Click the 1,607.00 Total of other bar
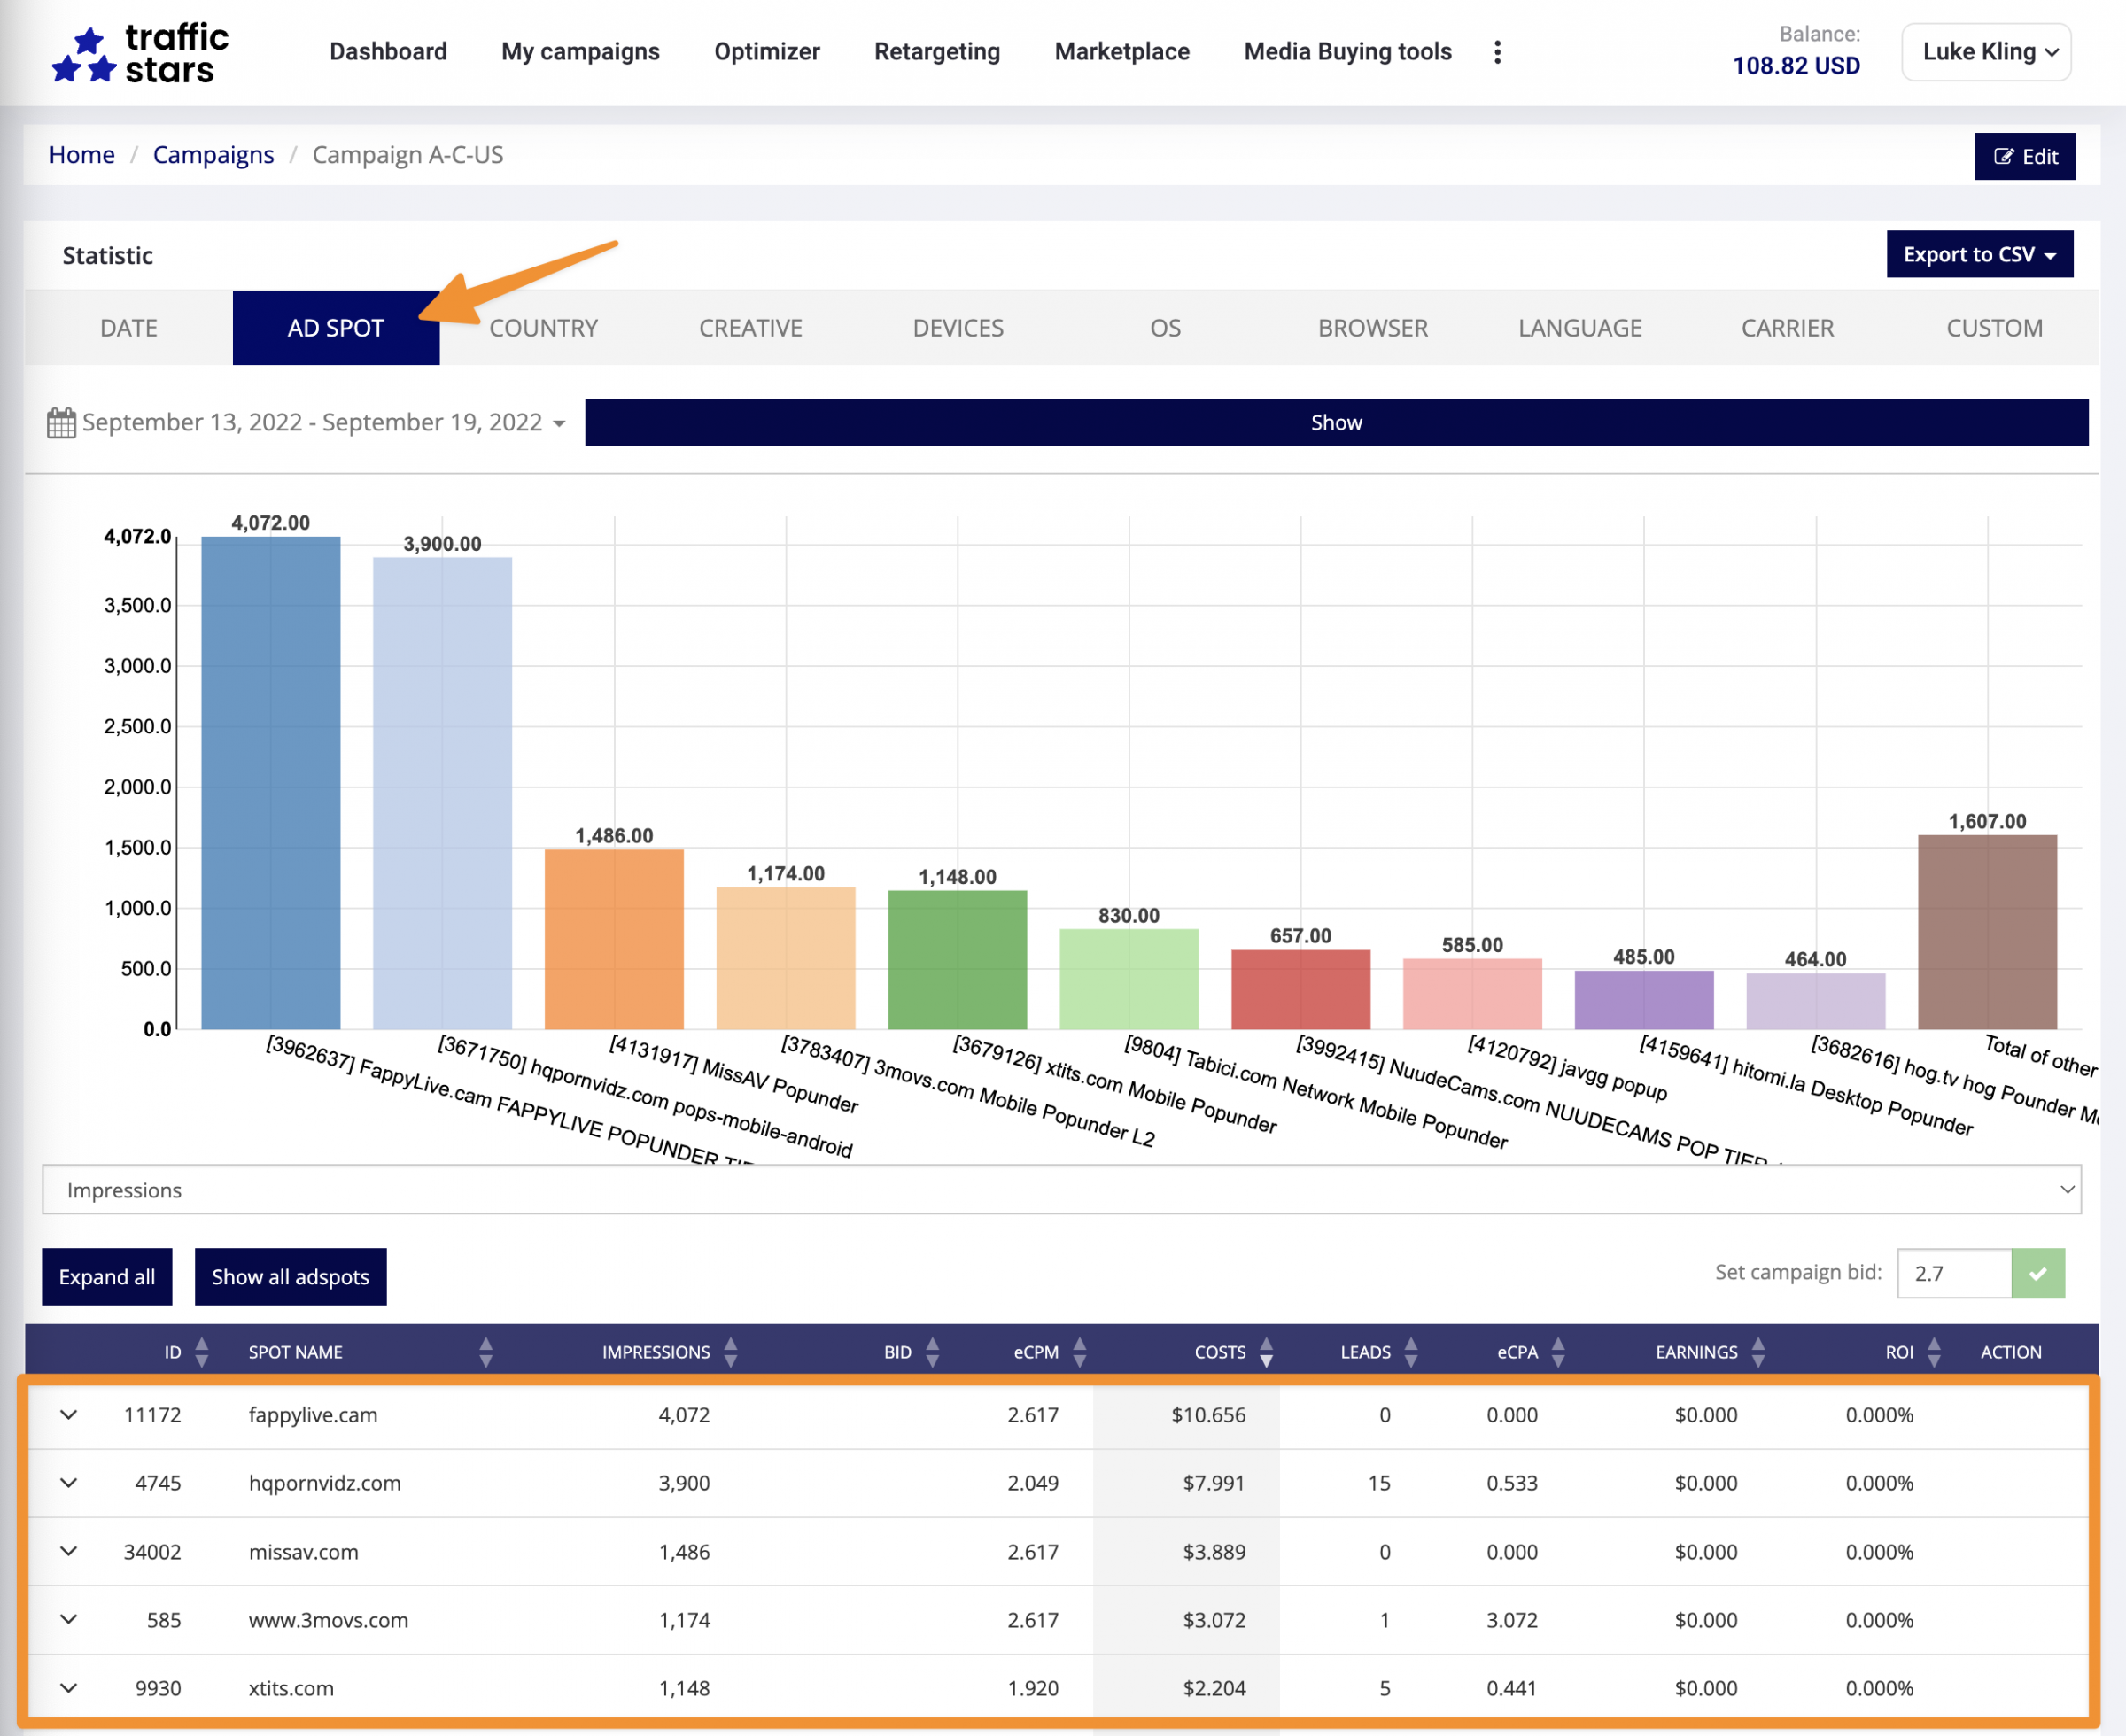 (x=1987, y=932)
